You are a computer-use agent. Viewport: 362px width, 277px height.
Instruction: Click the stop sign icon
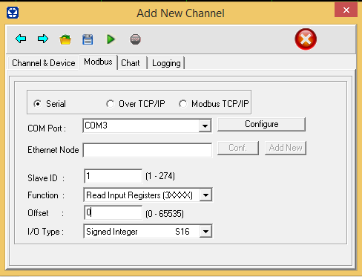pyautogui.click(x=135, y=39)
